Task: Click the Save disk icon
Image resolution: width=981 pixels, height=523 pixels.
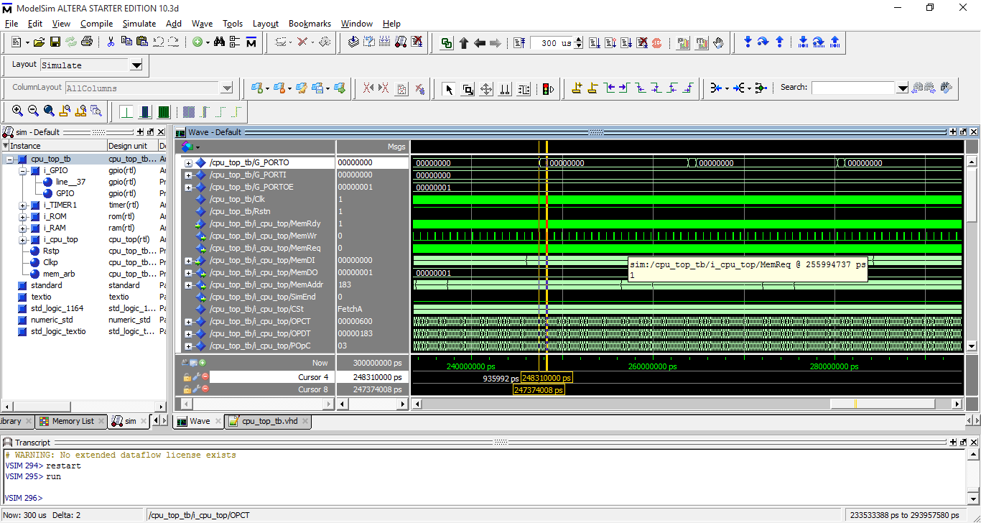Action: [55, 42]
